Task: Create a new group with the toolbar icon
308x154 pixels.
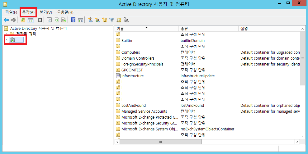Action: click(97, 20)
